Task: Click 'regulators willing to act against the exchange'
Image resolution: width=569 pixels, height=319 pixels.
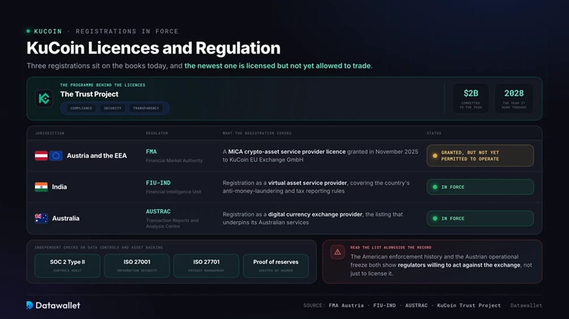Action: (x=459, y=265)
